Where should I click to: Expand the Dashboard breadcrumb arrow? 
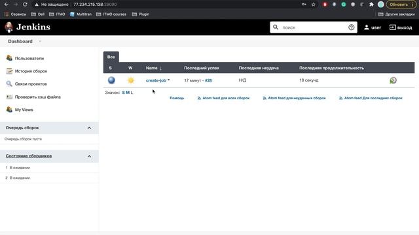[x=40, y=41]
